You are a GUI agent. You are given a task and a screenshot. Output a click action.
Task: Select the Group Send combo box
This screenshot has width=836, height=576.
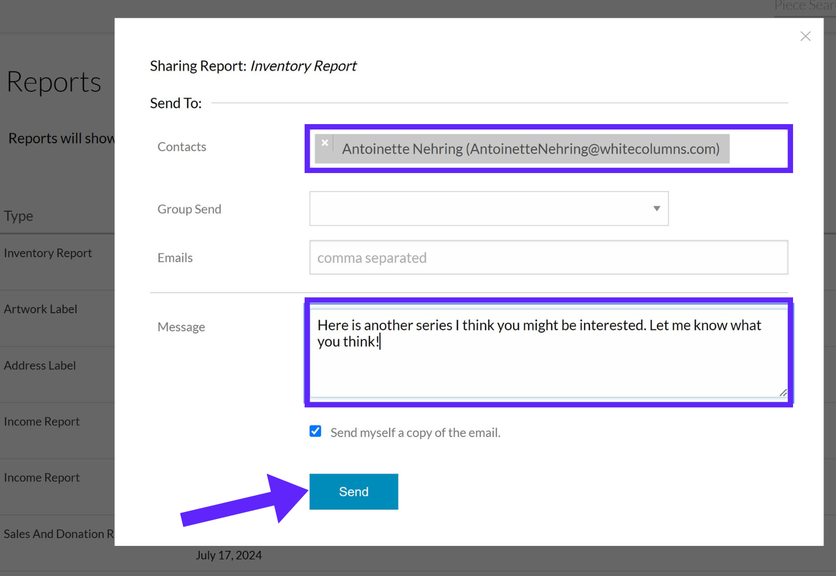click(489, 208)
